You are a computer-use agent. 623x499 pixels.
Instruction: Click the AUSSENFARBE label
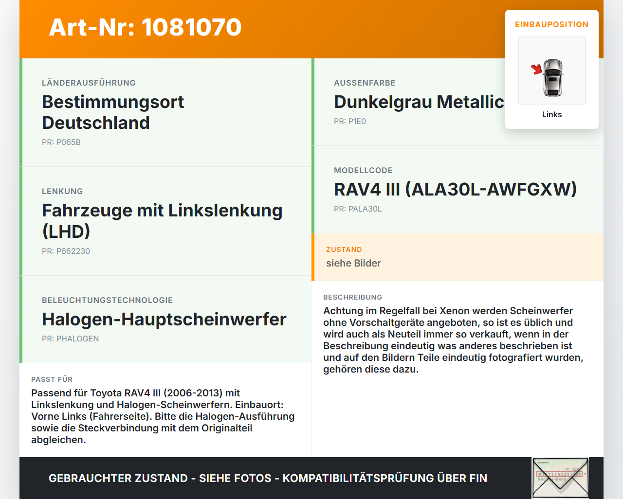(365, 83)
